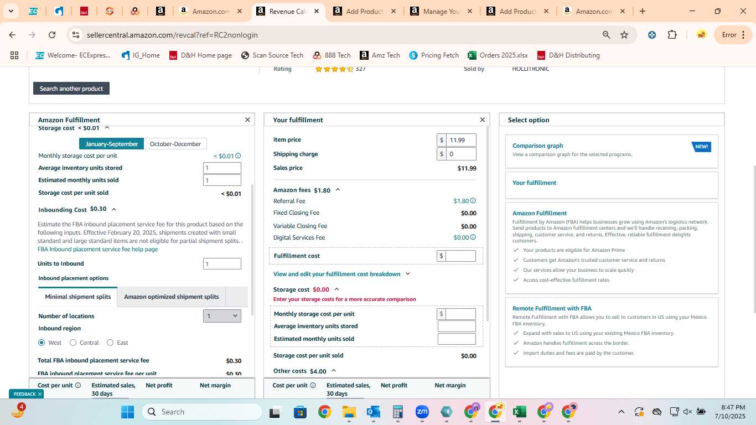Click Monthly storage cost per unit input in Your fulfillment
Image resolution: width=756 pixels, height=425 pixels.
(460, 314)
